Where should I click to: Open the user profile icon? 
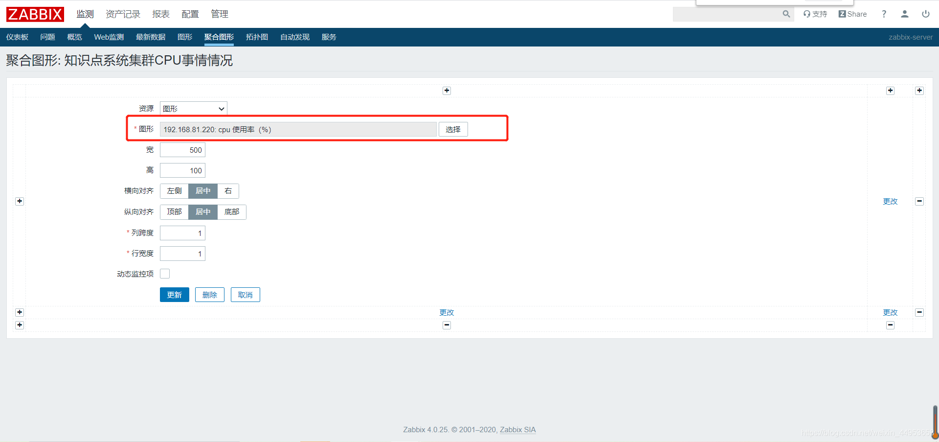pos(905,14)
